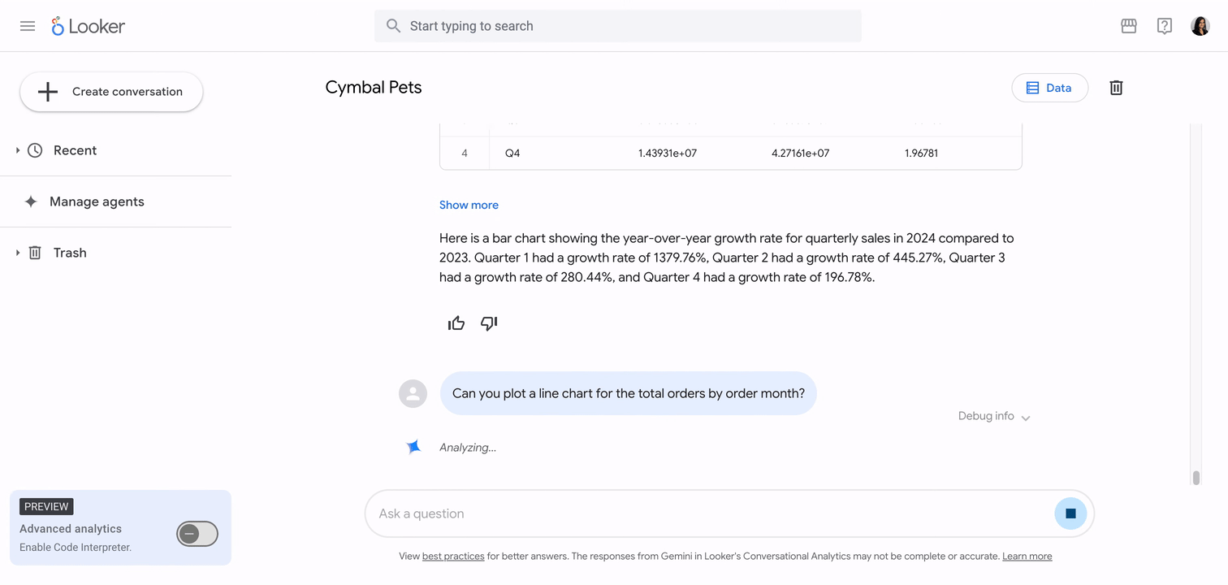The height and width of the screenshot is (585, 1228).
Task: Click the growth rate summary paragraph
Action: pyautogui.click(x=727, y=258)
